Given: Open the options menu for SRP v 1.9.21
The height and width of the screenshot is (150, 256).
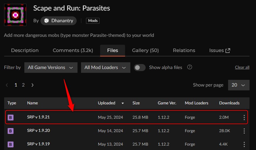Looking at the screenshot, I should point(244,117).
